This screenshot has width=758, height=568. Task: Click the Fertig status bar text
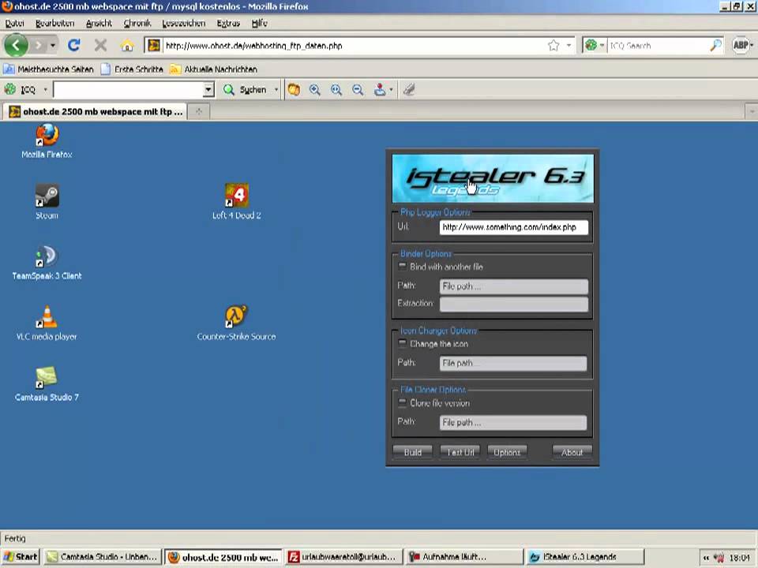click(15, 538)
